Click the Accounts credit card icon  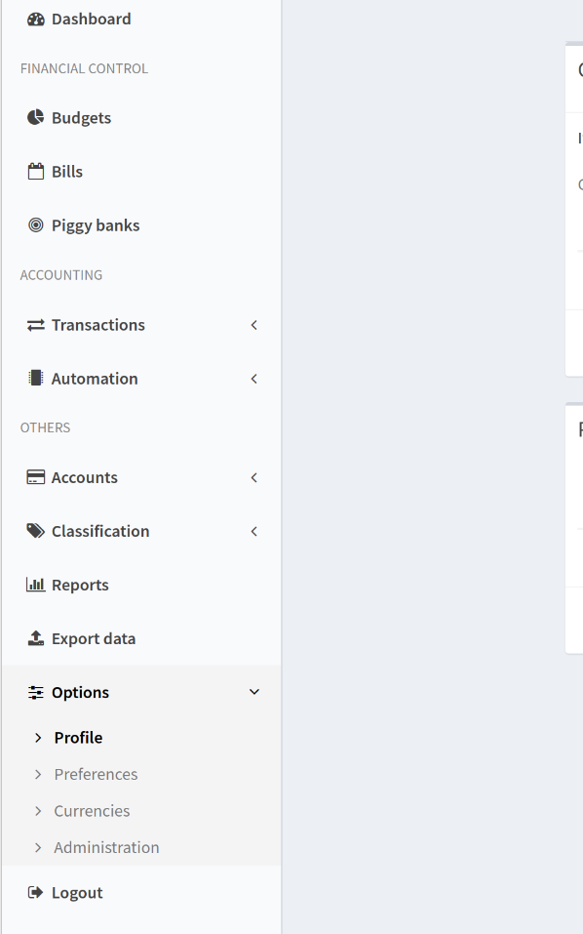(36, 477)
